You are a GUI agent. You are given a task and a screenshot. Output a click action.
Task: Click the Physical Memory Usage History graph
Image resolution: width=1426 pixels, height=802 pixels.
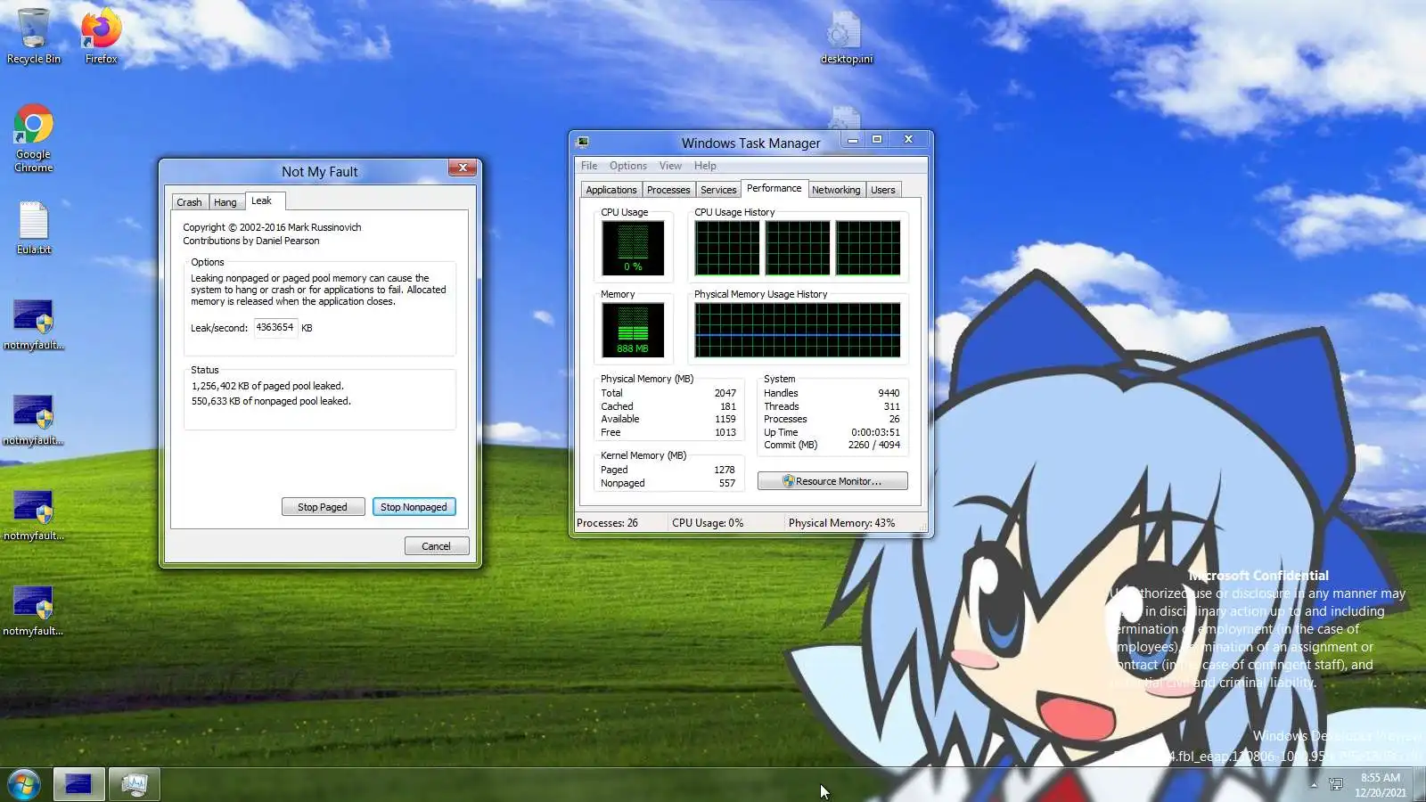point(798,330)
